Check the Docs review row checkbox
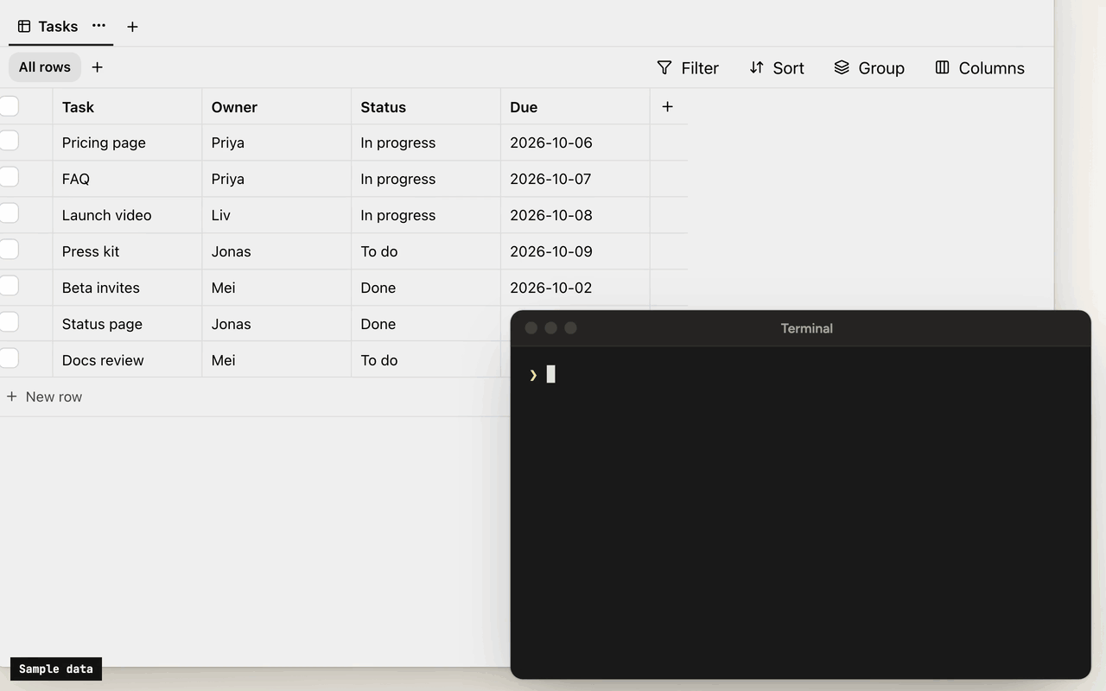This screenshot has height=691, width=1106. click(x=9, y=358)
